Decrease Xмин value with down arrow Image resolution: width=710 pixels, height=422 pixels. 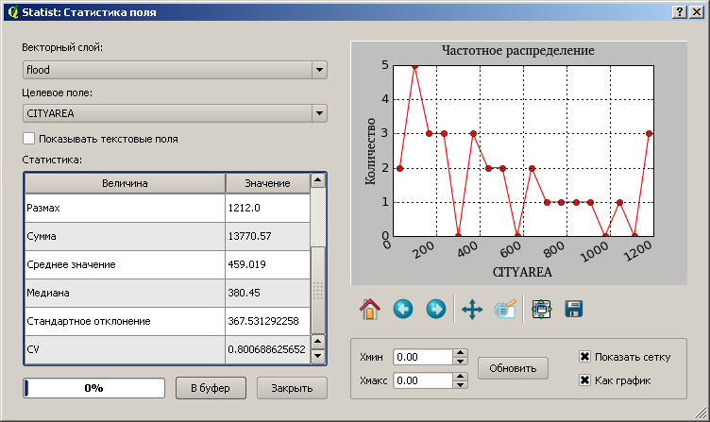(x=460, y=361)
